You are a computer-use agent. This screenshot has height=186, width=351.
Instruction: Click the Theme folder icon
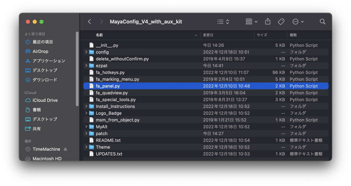(x=92, y=147)
